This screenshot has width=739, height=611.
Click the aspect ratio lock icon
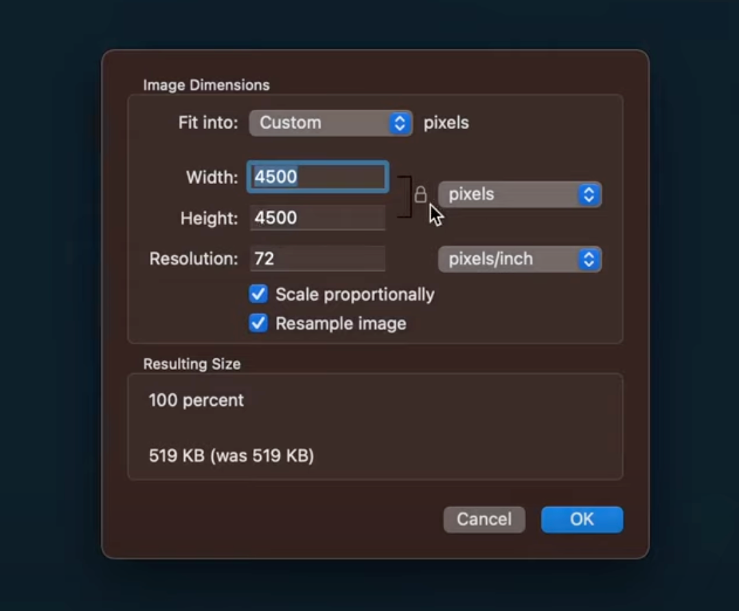(x=420, y=195)
